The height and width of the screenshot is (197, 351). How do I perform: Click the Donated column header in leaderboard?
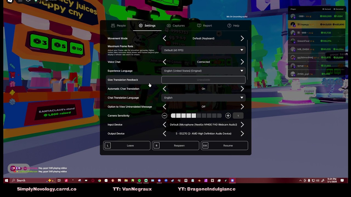338,9
